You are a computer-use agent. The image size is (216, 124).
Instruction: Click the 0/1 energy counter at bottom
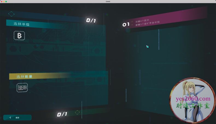(x=62, y=114)
